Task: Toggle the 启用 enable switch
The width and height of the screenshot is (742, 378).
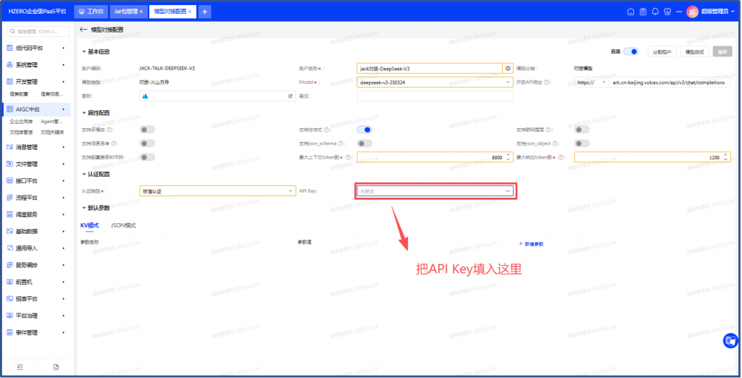Action: (630, 51)
